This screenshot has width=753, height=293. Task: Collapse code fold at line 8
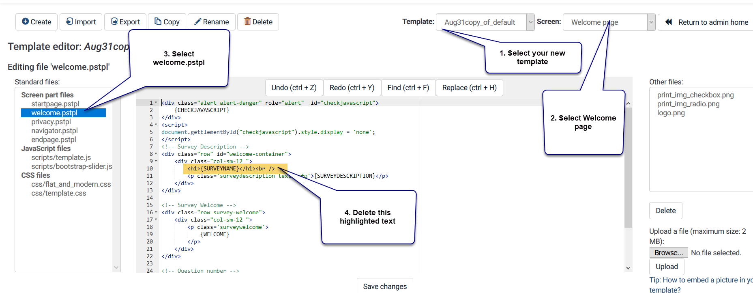pos(156,154)
